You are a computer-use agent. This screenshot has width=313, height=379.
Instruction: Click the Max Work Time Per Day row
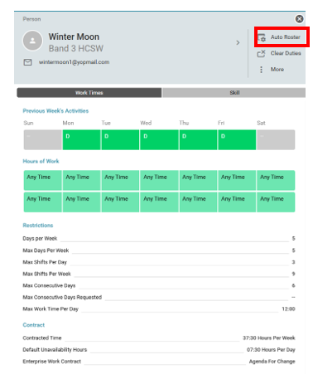click(x=159, y=309)
